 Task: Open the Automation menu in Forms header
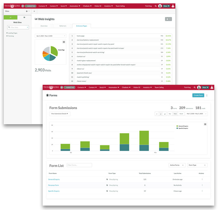[x=114, y=87]
